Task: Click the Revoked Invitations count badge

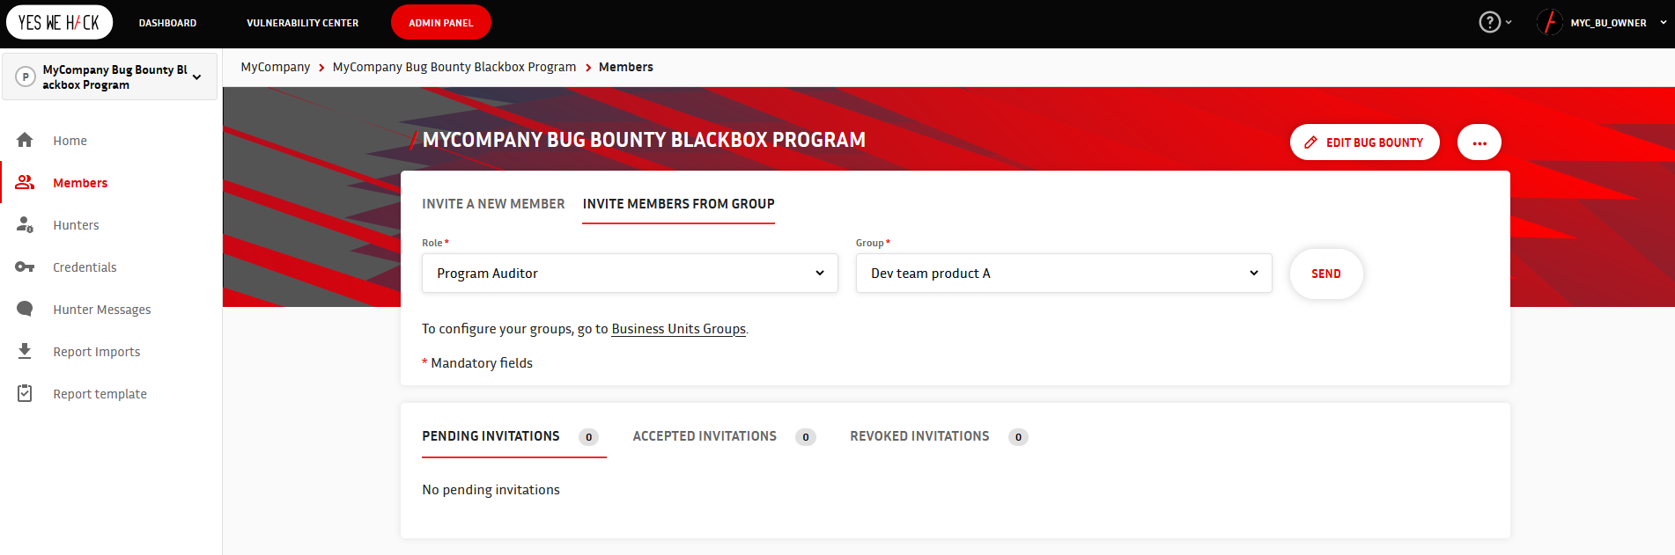Action: coord(1018,437)
